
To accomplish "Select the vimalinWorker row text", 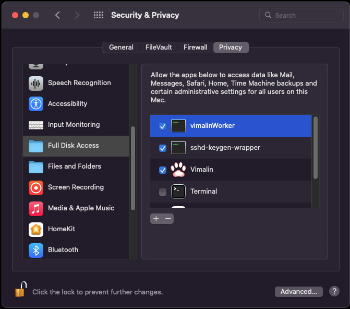I will pyautogui.click(x=212, y=126).
